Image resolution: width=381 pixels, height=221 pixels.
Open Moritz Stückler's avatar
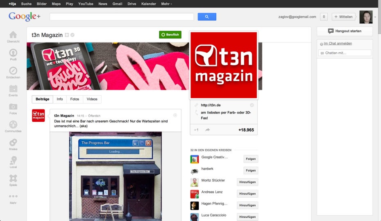point(194,183)
